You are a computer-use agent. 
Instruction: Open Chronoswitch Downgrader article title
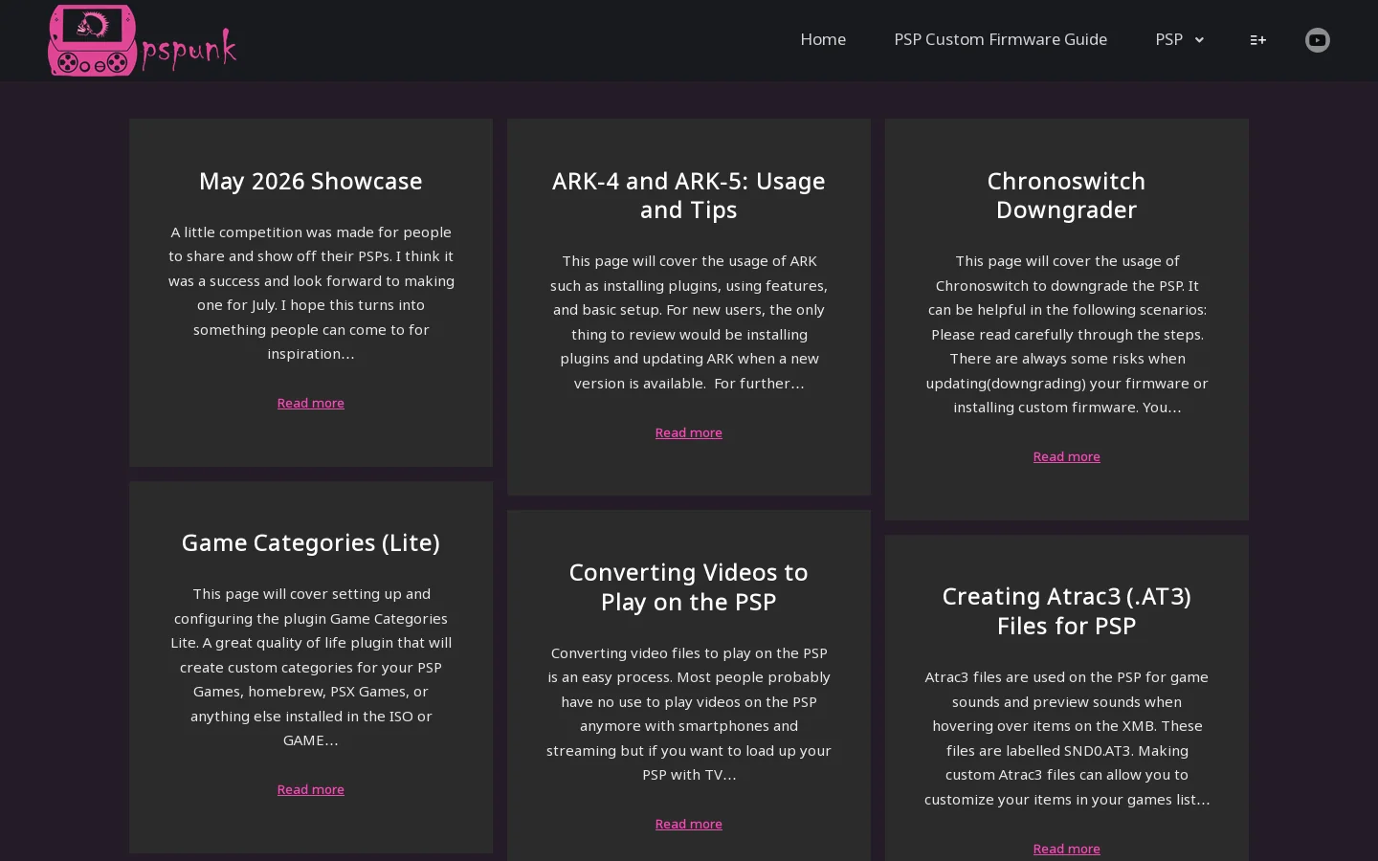pyautogui.click(x=1067, y=195)
